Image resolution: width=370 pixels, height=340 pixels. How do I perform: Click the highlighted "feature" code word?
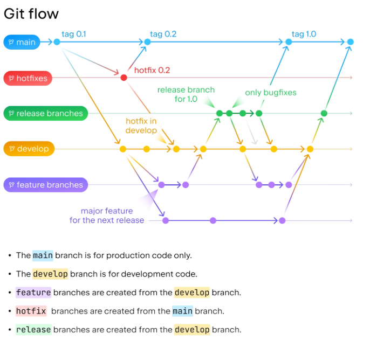(x=33, y=293)
